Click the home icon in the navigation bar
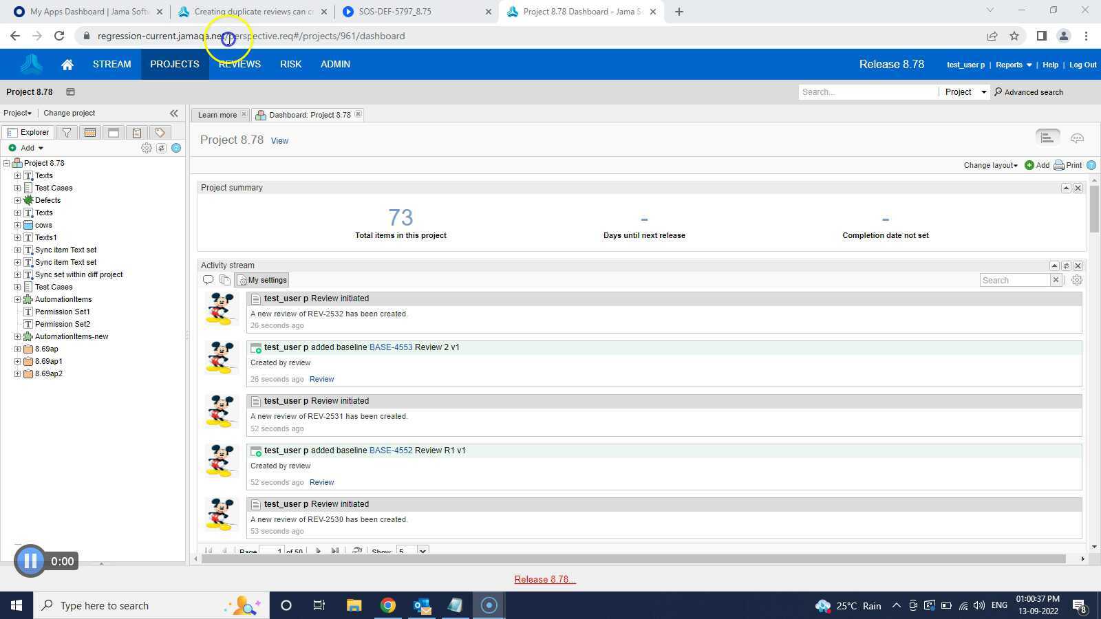 point(67,64)
